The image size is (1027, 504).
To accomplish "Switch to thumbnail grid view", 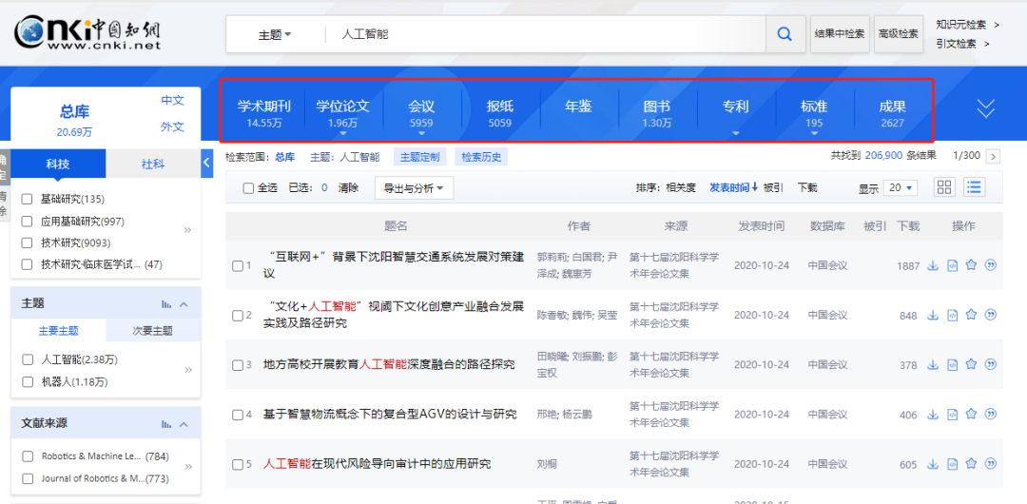I will tap(944, 186).
